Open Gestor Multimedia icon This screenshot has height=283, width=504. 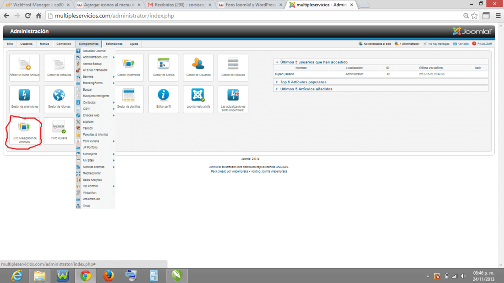click(x=129, y=67)
